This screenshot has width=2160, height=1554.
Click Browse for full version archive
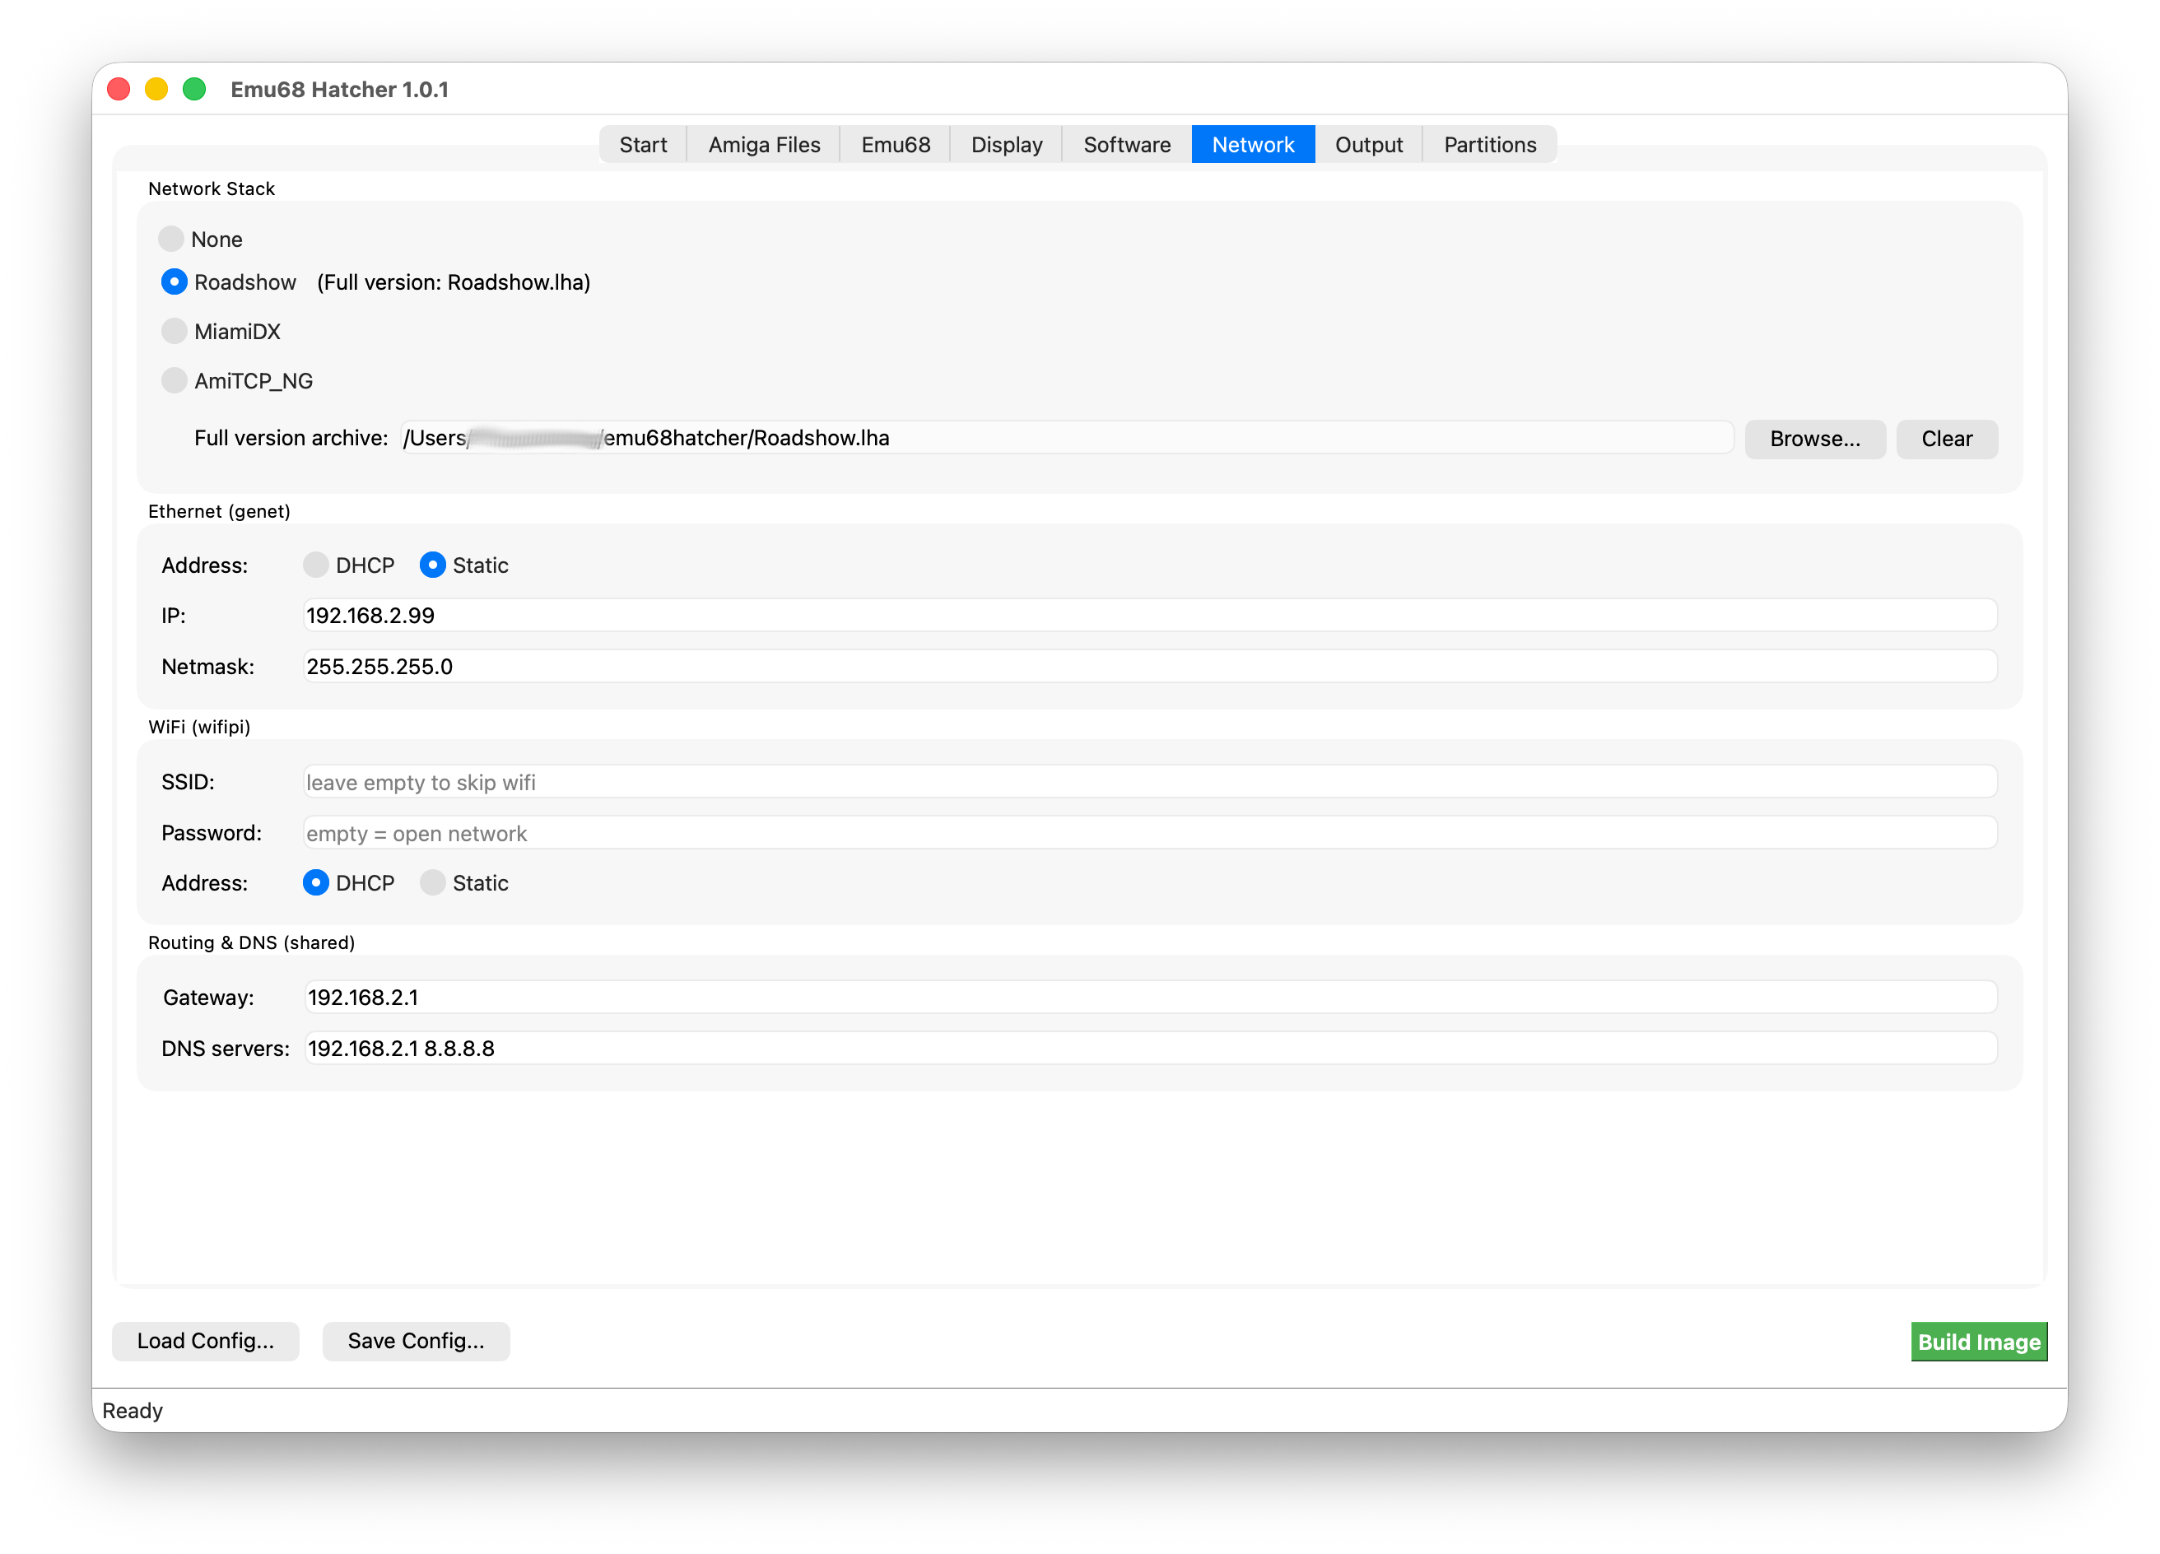[1814, 439]
